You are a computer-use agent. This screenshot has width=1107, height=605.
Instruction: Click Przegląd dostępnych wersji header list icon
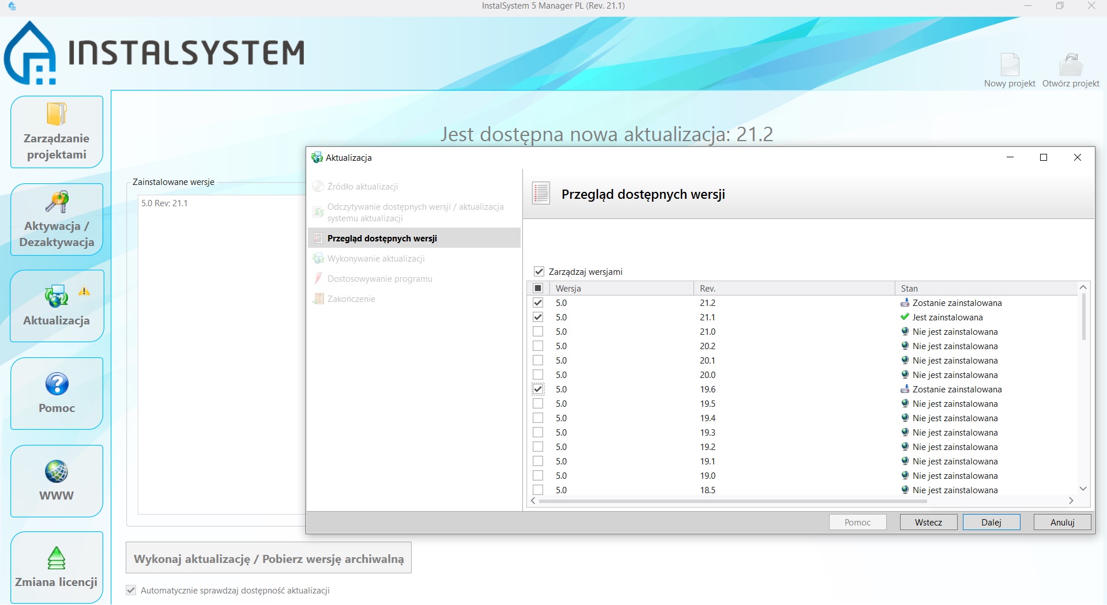(541, 194)
